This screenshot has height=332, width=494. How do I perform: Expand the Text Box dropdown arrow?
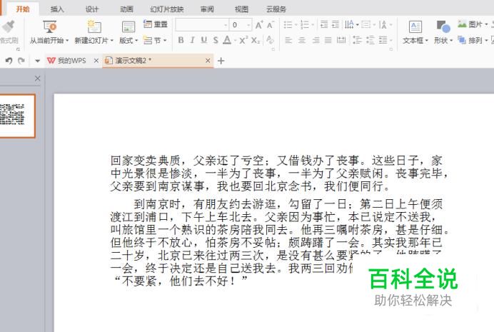[427, 41]
